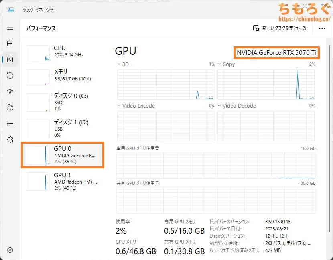Click the driver date 2025/08/21

click(x=277, y=229)
